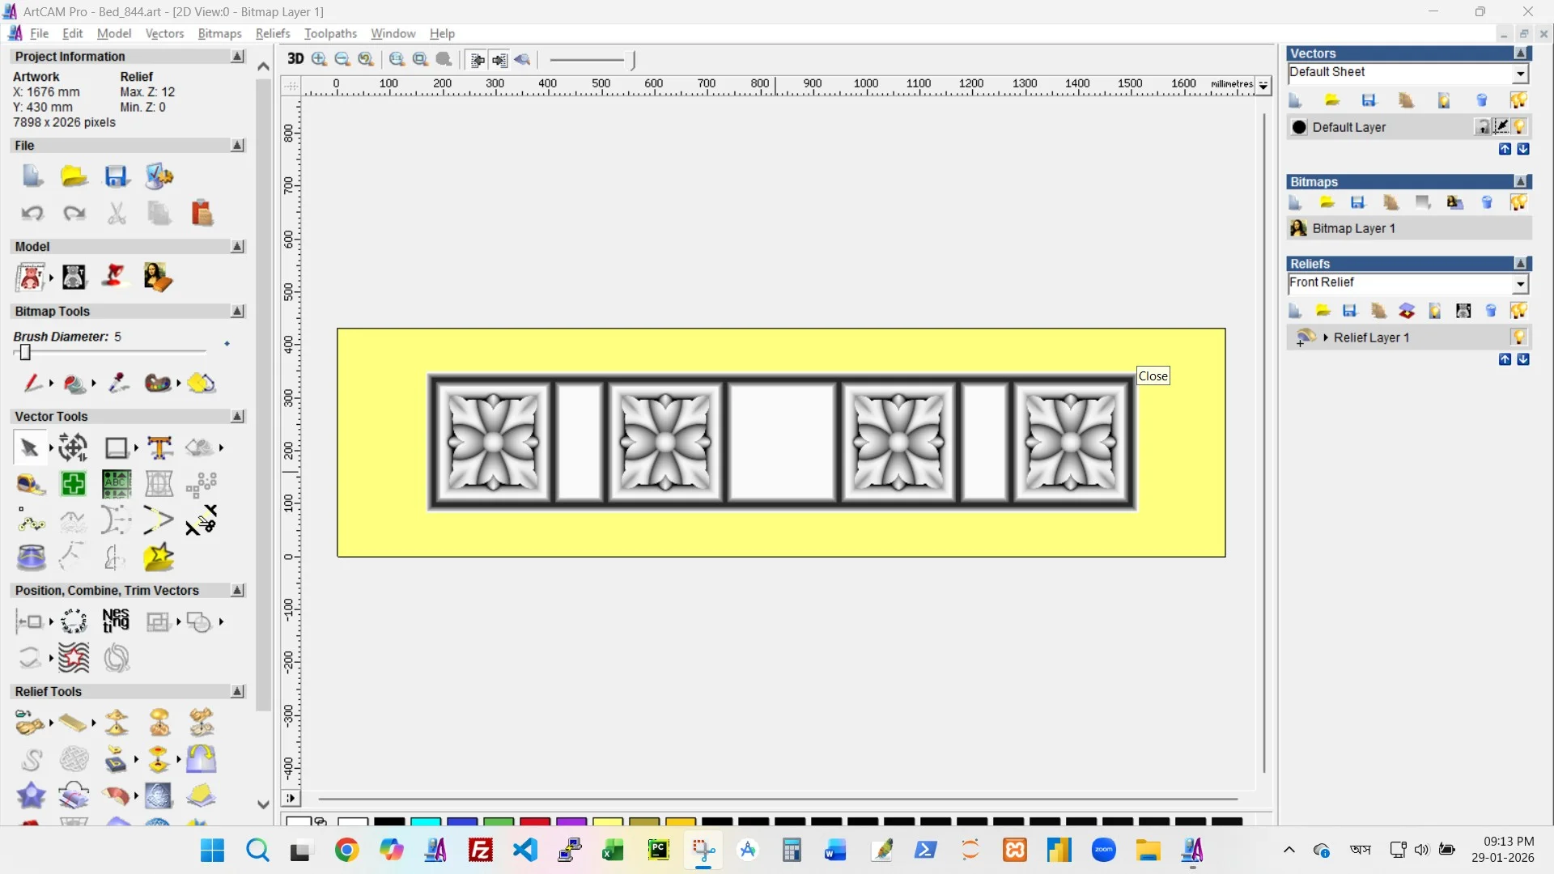Click the red color swatch
Image resolution: width=1554 pixels, height=874 pixels.
[x=534, y=821]
